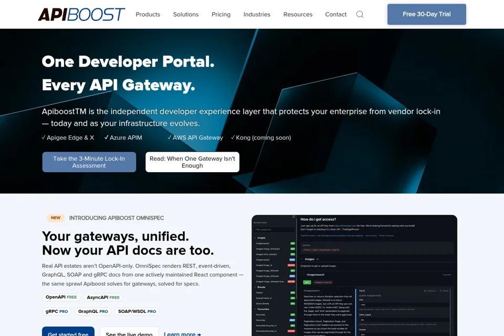Read: When One Gateway Isn't Enough
504x336 pixels.
tap(192, 162)
